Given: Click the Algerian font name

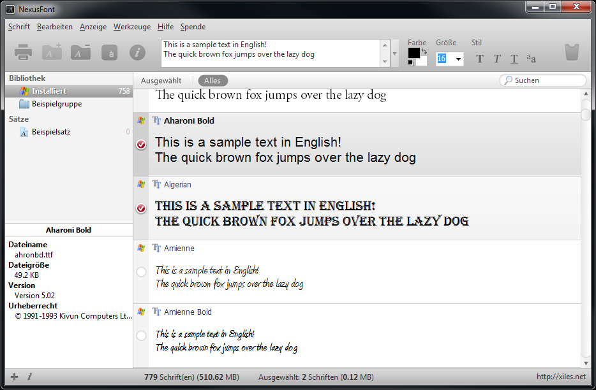Looking at the screenshot, I should coord(177,185).
